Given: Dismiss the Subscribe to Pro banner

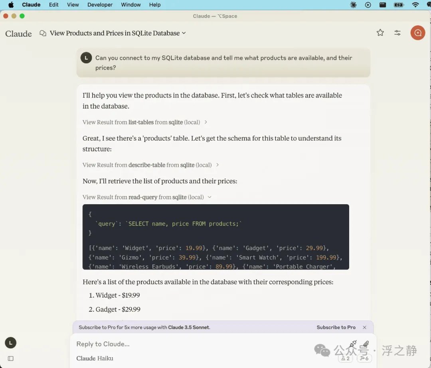Looking at the screenshot, I should click(364, 327).
